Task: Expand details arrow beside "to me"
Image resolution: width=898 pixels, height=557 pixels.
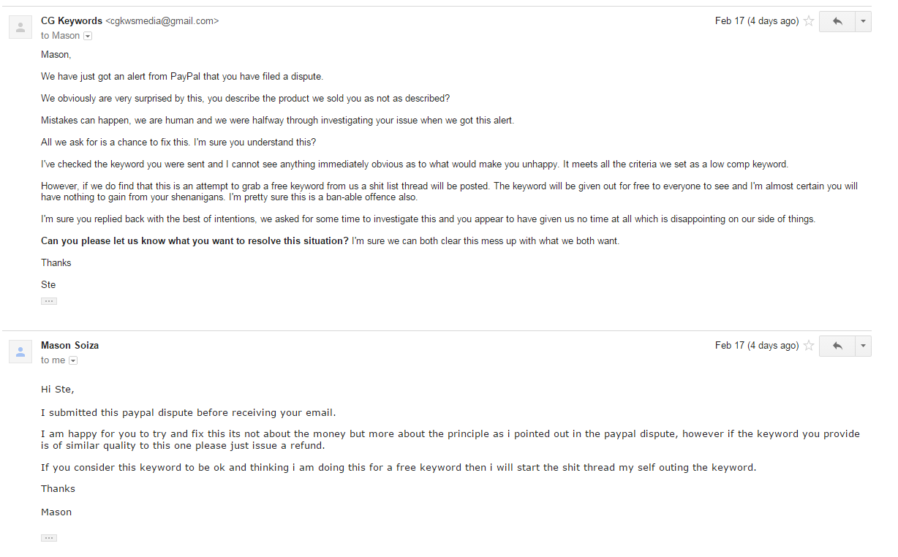Action: click(73, 360)
